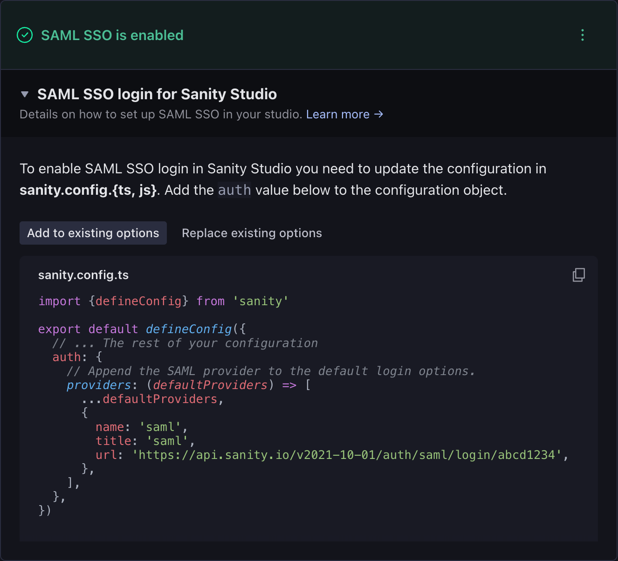Screen dimensions: 618x561
Task: Collapse the SAML SSO login section
Action: coord(25,94)
